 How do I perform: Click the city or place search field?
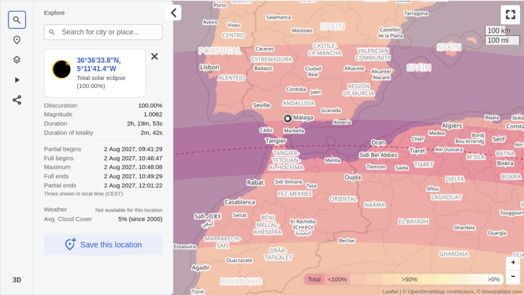pyautogui.click(x=103, y=32)
